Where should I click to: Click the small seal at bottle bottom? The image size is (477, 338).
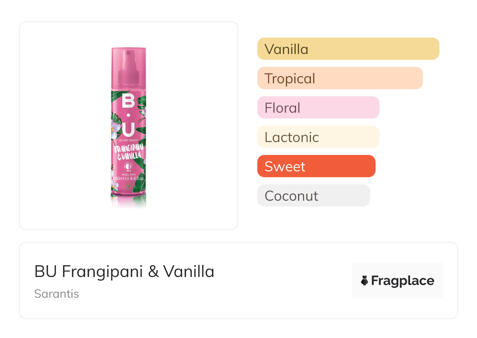click(x=128, y=187)
